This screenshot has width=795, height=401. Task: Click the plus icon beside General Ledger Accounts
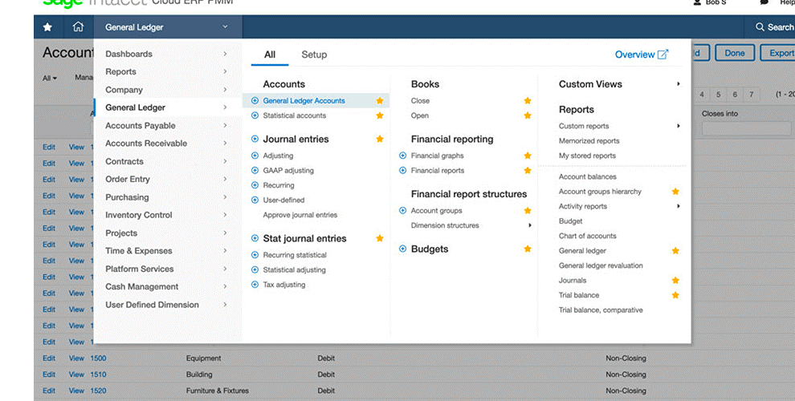pyautogui.click(x=255, y=101)
